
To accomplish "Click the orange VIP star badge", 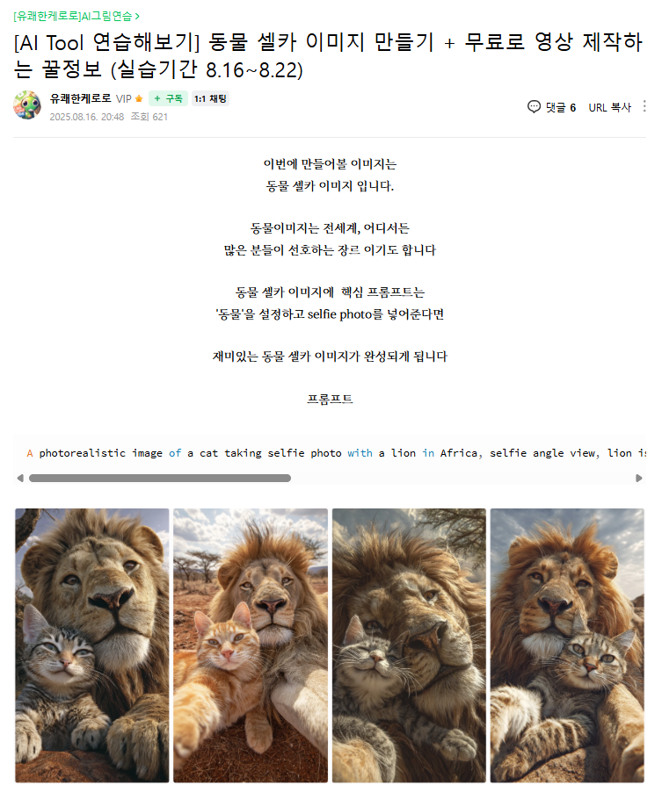I will [139, 99].
